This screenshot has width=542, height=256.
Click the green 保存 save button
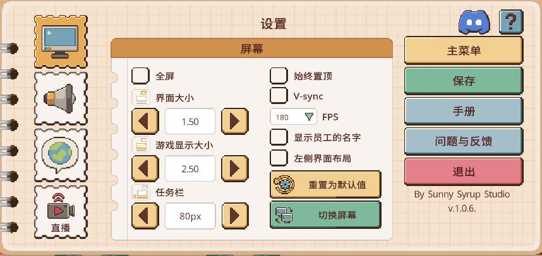(463, 81)
